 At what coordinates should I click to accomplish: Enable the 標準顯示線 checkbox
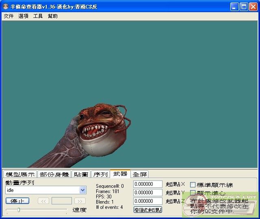pos(193,185)
